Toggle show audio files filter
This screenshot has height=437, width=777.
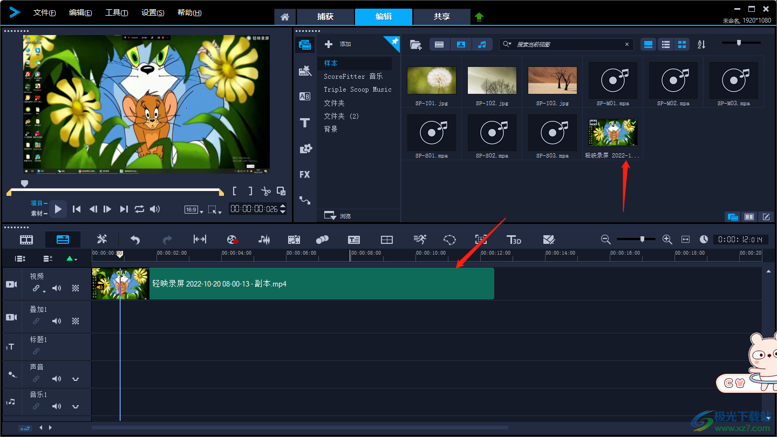click(x=482, y=45)
